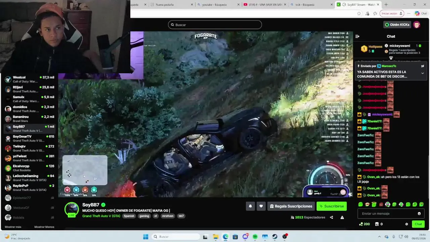Click the media control icon in address bar

[x=367, y=13]
